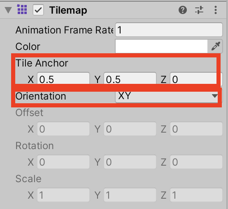Click the Color property label
Screen dimensions: 228x209
pos(28,46)
